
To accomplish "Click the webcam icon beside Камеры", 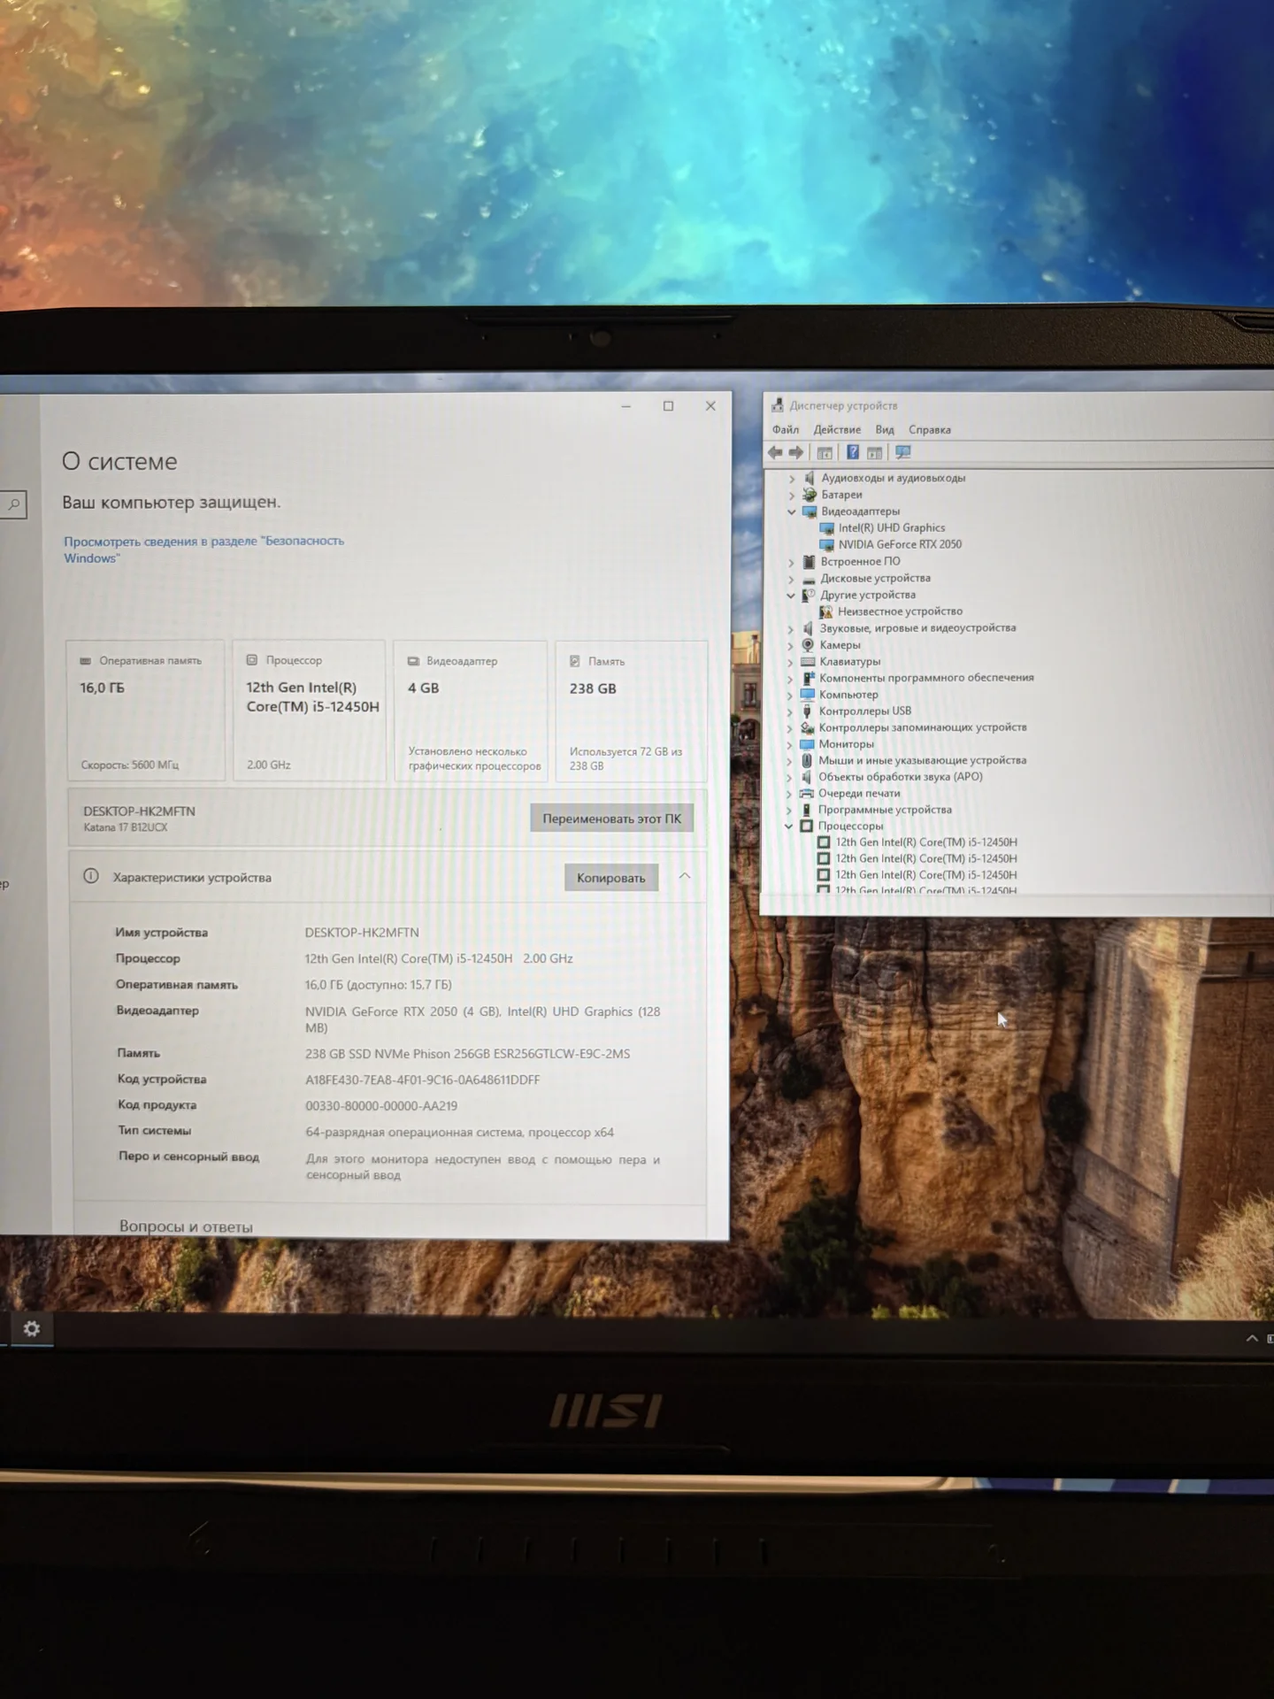I will (x=808, y=645).
